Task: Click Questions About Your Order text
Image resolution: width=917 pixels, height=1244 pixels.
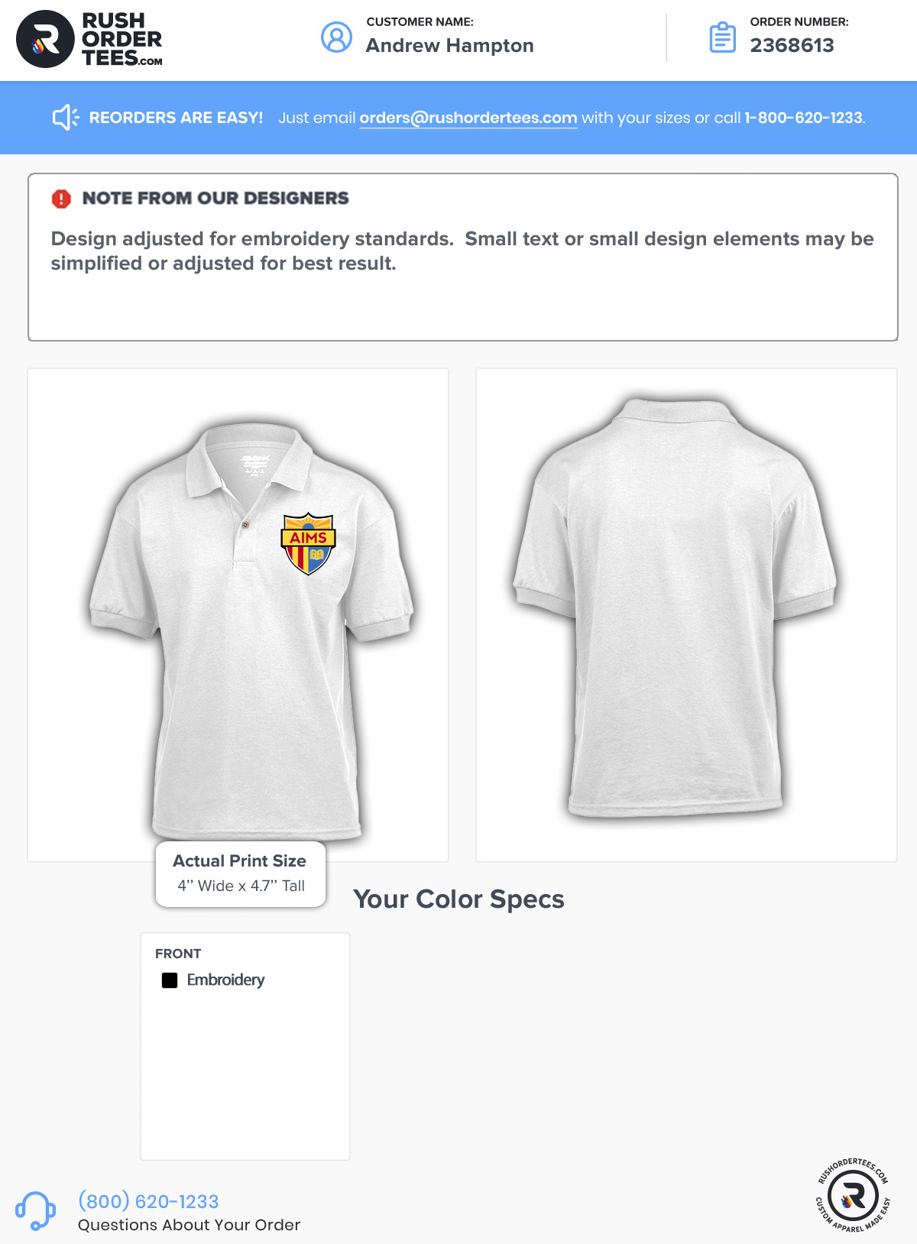Action: 189,1225
